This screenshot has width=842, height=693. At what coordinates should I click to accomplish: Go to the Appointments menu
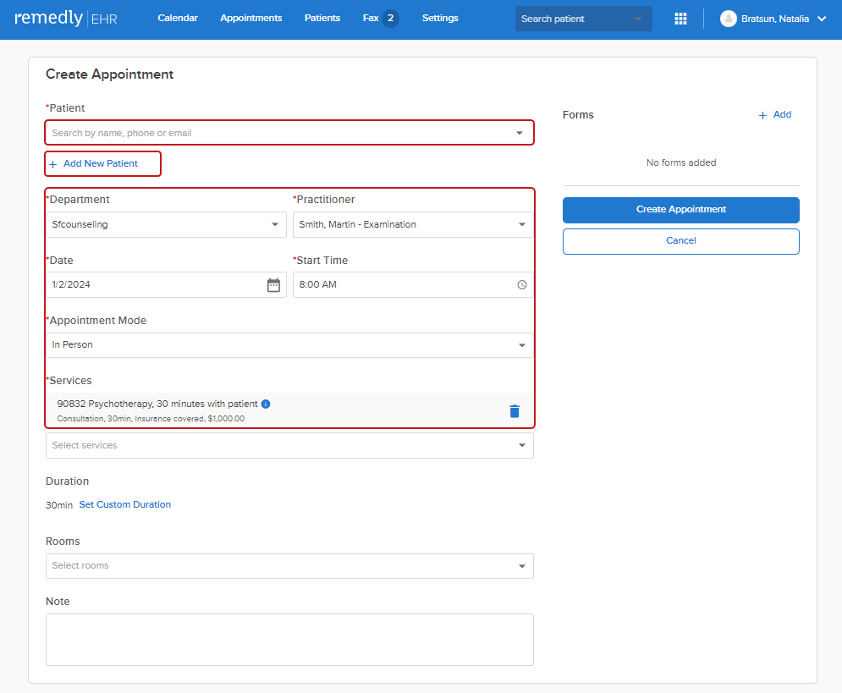[250, 18]
